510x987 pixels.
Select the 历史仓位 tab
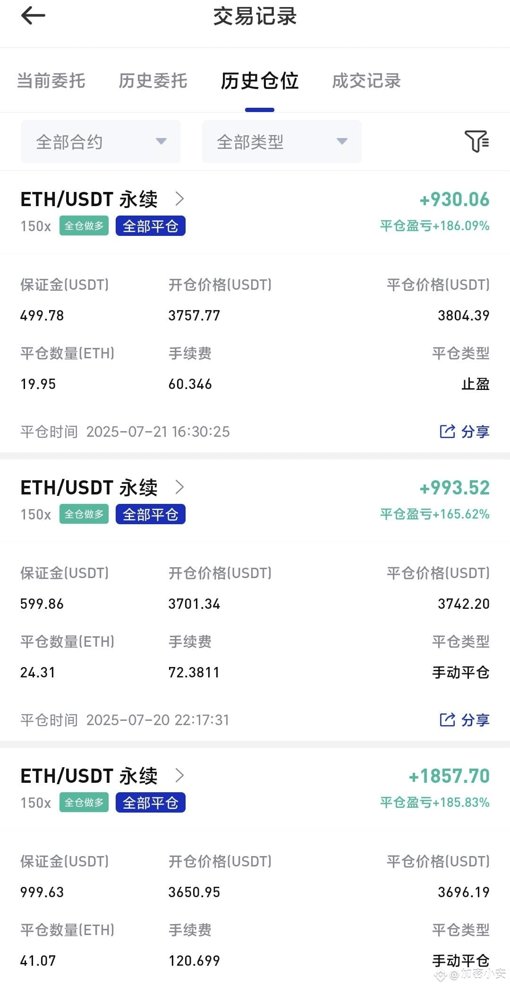tap(259, 81)
